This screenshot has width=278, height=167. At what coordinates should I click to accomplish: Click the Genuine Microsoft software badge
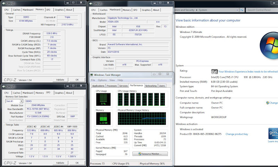click(273, 134)
